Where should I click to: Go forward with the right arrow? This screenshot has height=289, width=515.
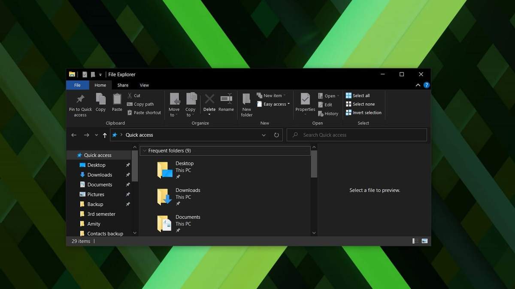point(86,135)
